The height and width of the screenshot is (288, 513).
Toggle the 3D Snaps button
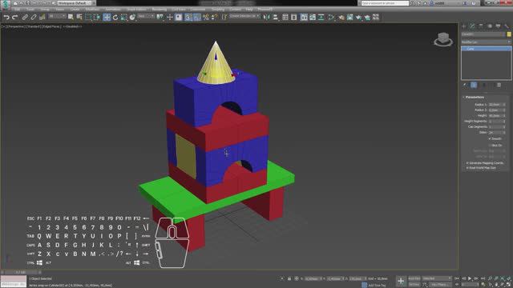pyautogui.click(x=188, y=18)
